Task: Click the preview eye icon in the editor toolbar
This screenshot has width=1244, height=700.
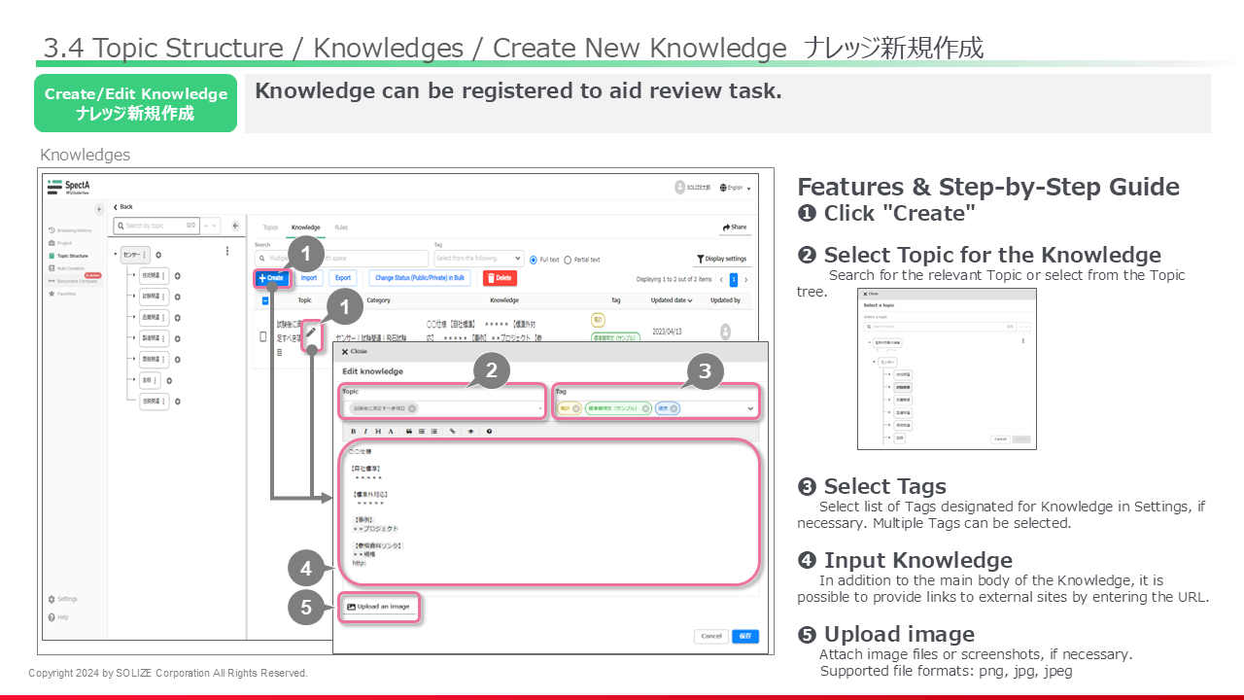Action: coord(470,431)
